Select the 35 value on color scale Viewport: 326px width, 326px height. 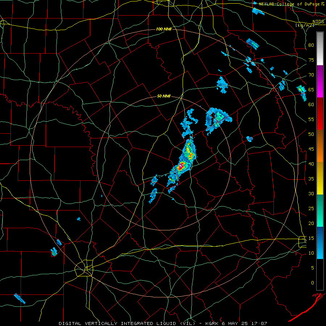coord(311,179)
